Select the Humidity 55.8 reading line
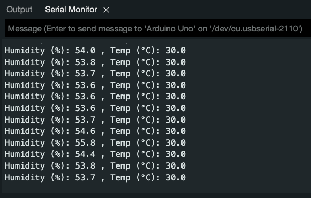The width and height of the screenshot is (311, 198). 95,143
